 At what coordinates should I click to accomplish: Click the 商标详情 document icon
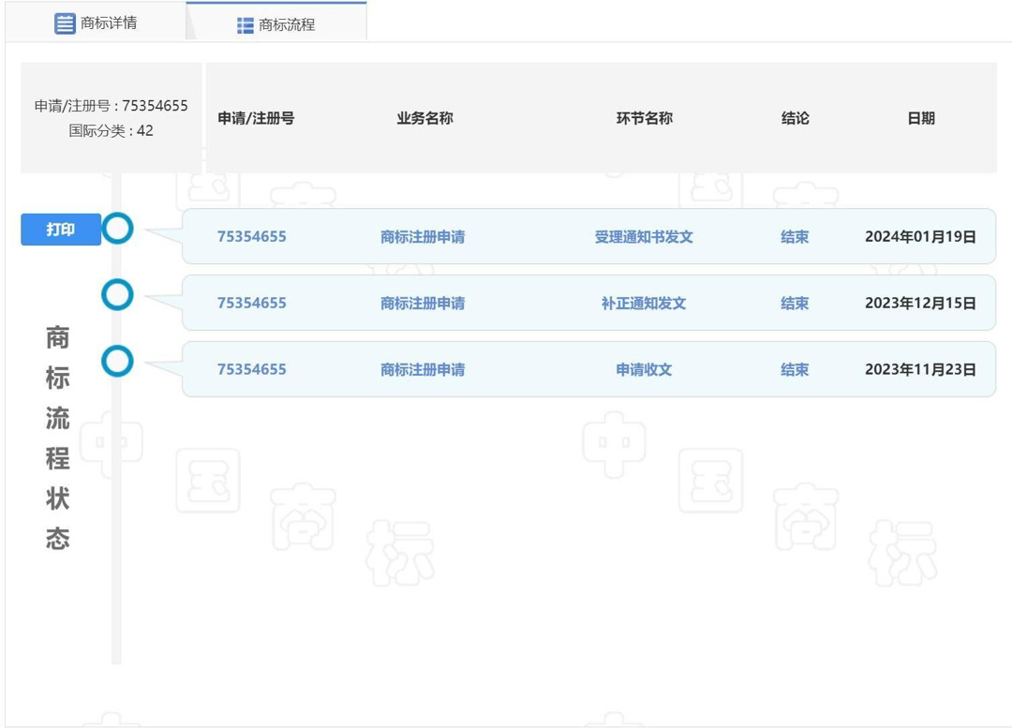tap(65, 23)
